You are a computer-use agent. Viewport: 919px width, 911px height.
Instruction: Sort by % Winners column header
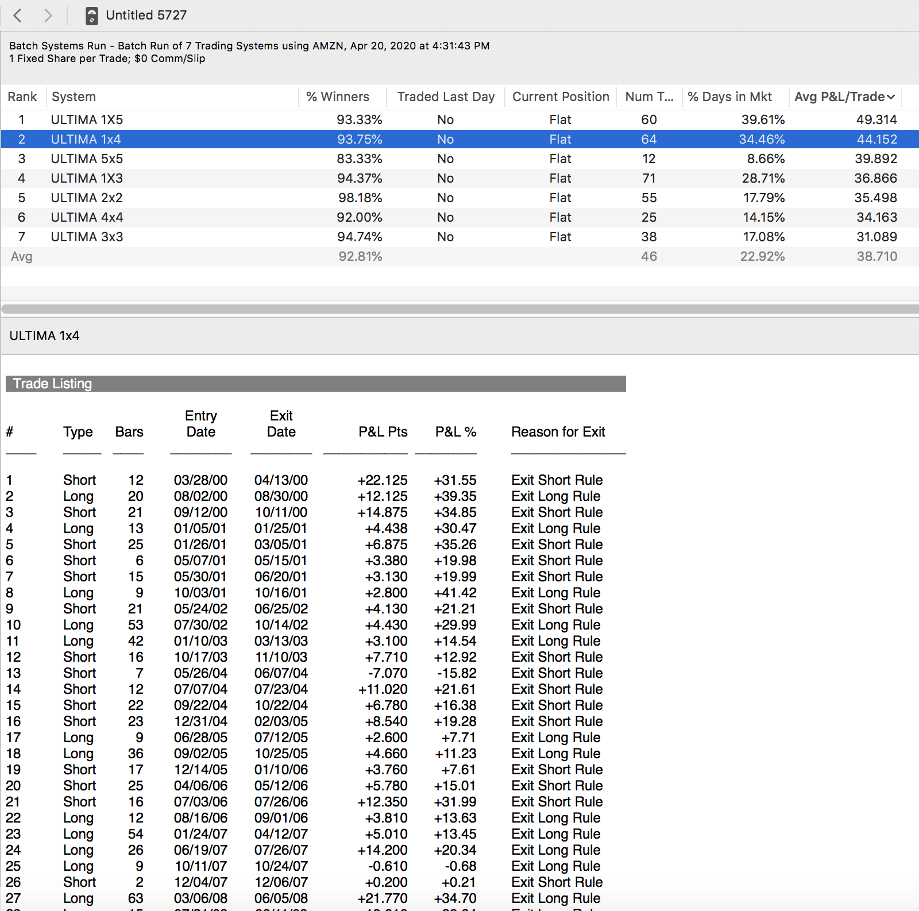click(x=338, y=97)
